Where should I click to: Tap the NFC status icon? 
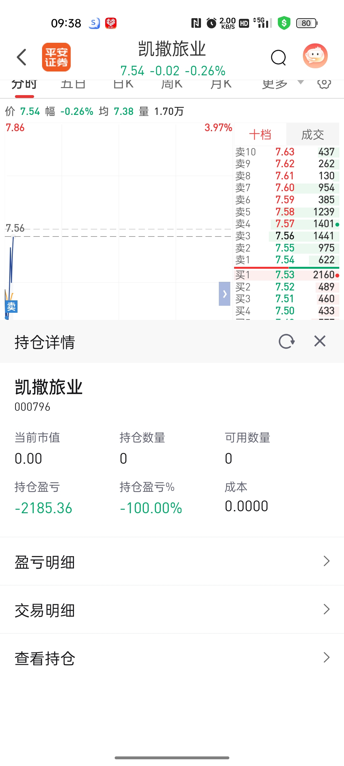pyautogui.click(x=196, y=23)
